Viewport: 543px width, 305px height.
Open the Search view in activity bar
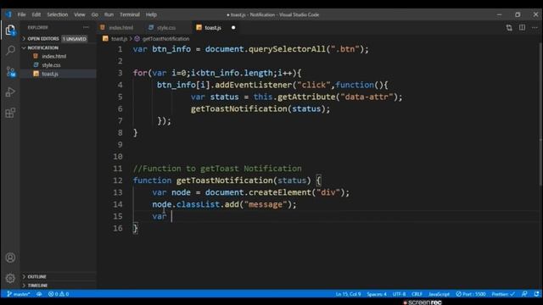10,51
